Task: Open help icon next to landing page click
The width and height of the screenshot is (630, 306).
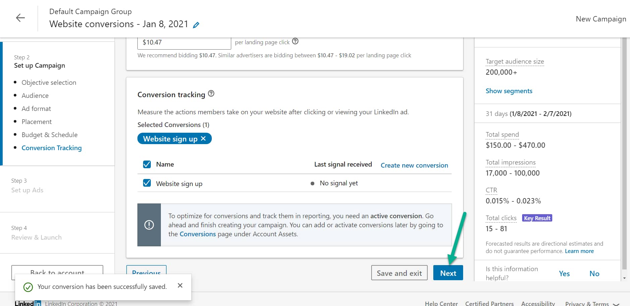Action: coord(295,41)
